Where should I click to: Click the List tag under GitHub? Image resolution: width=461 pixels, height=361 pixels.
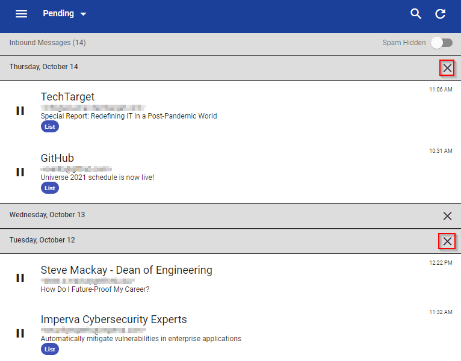coord(50,188)
